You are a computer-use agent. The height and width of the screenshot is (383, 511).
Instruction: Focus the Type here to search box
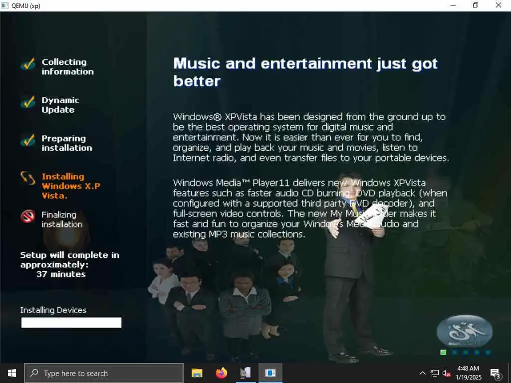[x=104, y=373]
